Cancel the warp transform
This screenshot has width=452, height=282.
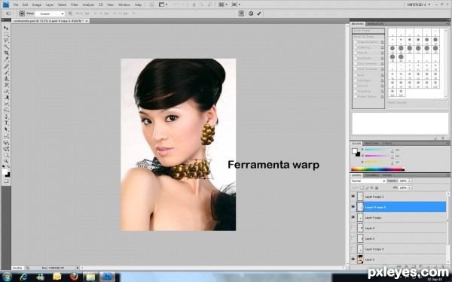[x=251, y=14]
